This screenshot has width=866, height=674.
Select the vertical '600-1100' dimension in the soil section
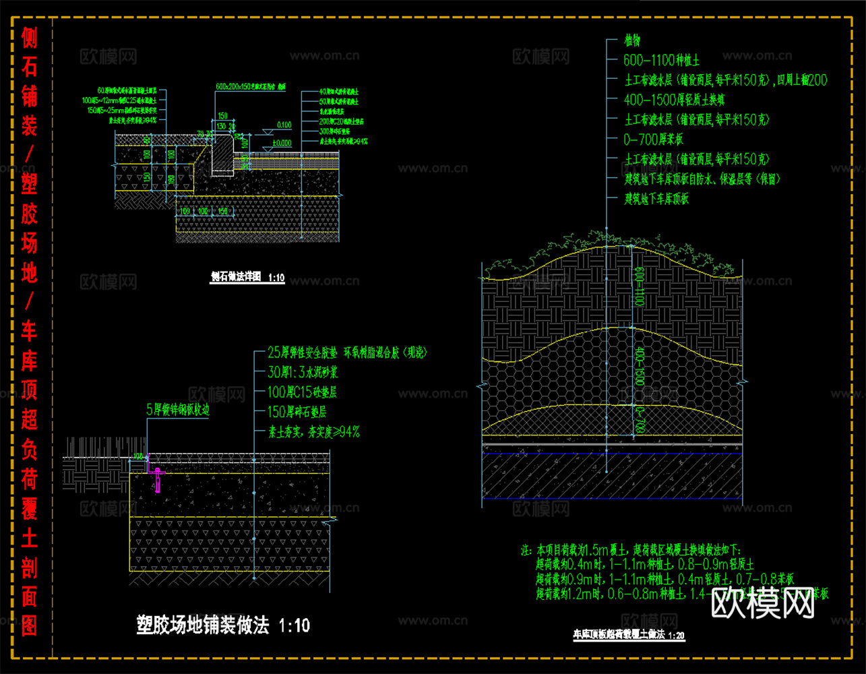pyautogui.click(x=640, y=286)
